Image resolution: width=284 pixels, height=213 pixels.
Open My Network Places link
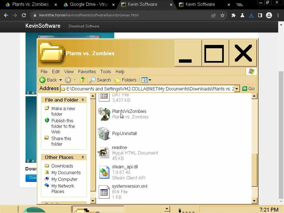click(63, 189)
